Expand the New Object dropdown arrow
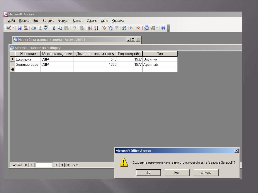Viewport: 258px width, 193px height. [157, 28]
